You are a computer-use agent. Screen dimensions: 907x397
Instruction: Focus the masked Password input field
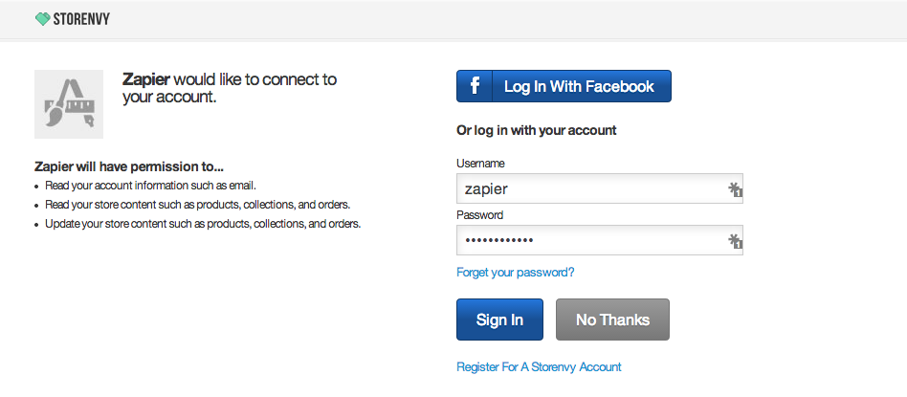pos(600,240)
